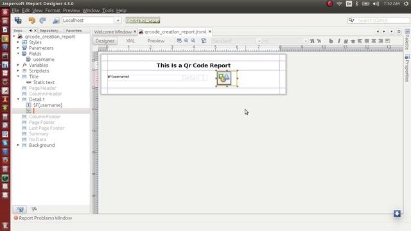411x231 pixels.
Task: Expand the Parameters tree node
Action: (18, 48)
